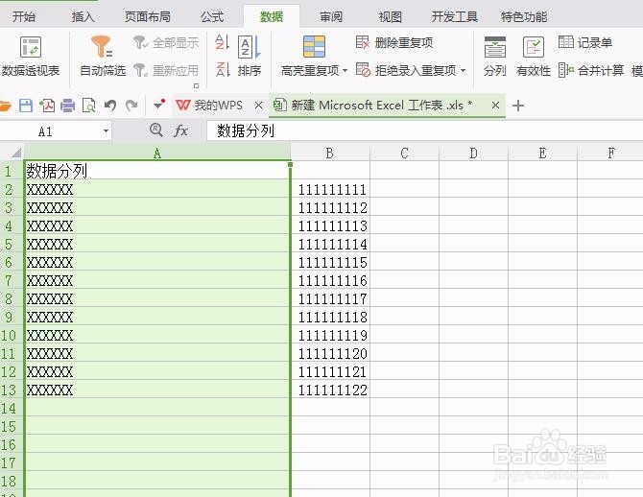Image resolution: width=643 pixels, height=497 pixels.
Task: Close the 新建 Microsoft Excel 工作表 tab
Action: [x=495, y=106]
